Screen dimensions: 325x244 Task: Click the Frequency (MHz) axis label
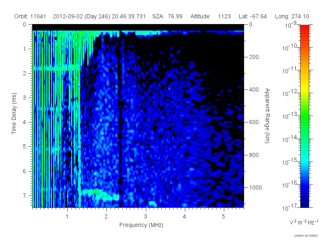pos(141,225)
